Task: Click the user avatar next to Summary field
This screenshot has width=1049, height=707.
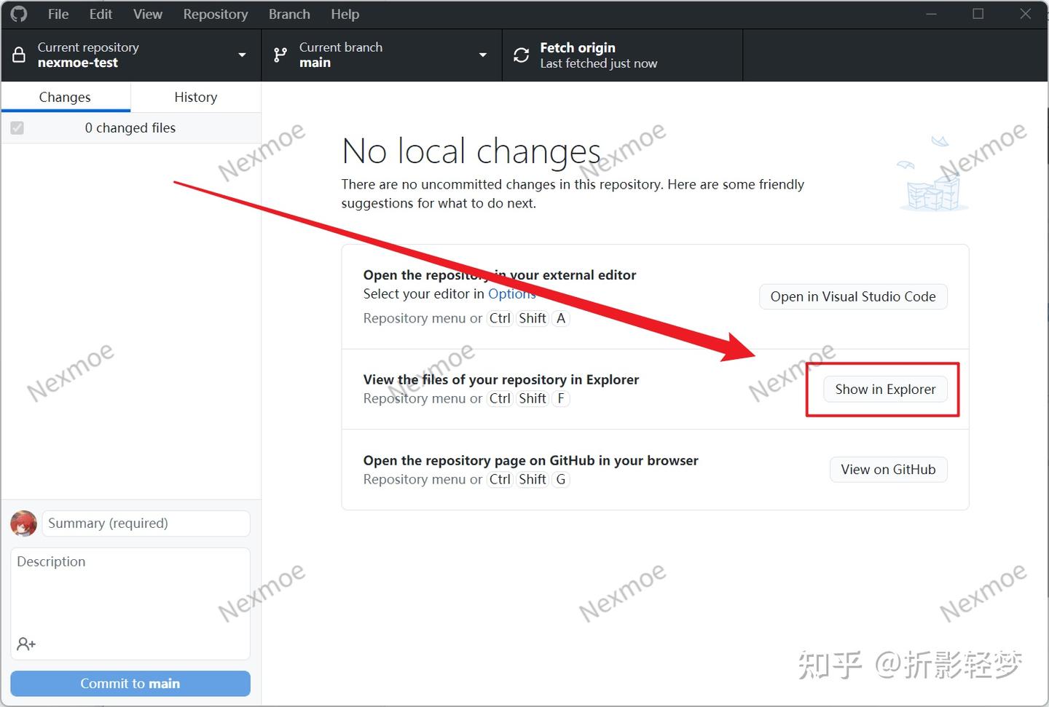Action: pyautogui.click(x=23, y=523)
